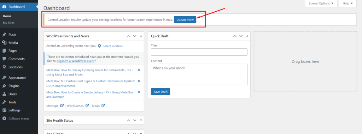Viewport: 362px width, 134px height.
Task: Go to My Sites submenu item
Action: pyautogui.click(x=8, y=23)
